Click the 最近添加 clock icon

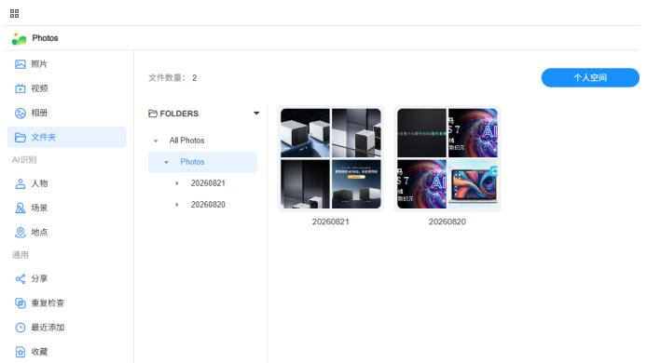(21, 328)
